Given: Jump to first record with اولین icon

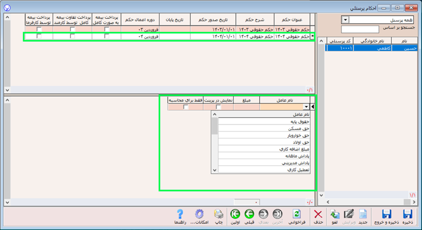Looking at the screenshot, I should coord(235,215).
